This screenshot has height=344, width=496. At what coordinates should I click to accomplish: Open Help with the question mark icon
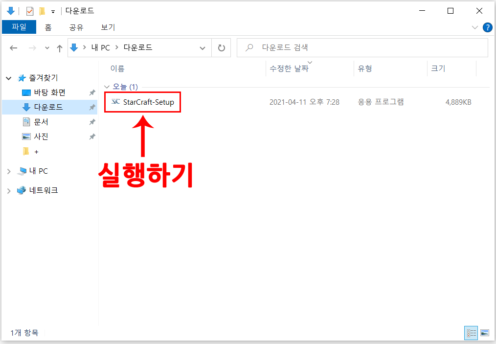[488, 27]
